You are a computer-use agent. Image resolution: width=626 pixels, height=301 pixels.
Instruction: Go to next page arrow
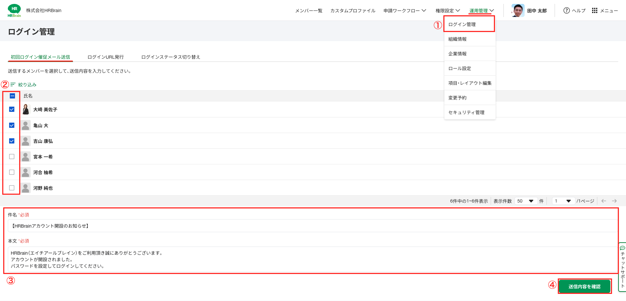(614, 201)
